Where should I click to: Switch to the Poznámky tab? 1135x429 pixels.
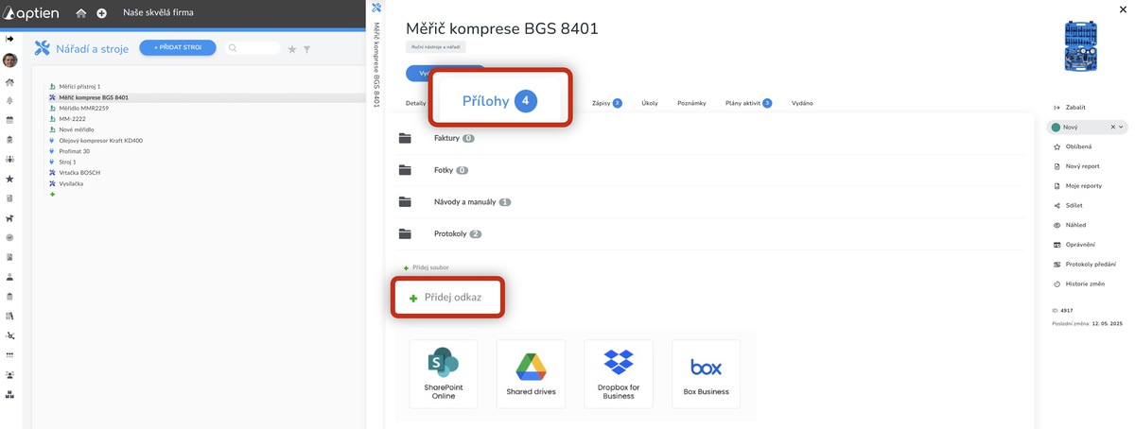click(x=691, y=103)
